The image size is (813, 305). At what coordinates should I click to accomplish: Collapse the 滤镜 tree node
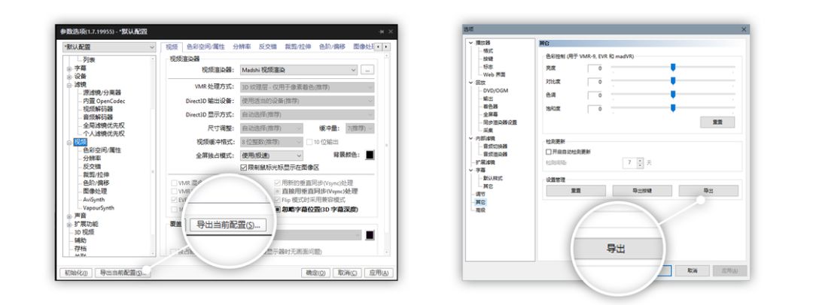(69, 84)
